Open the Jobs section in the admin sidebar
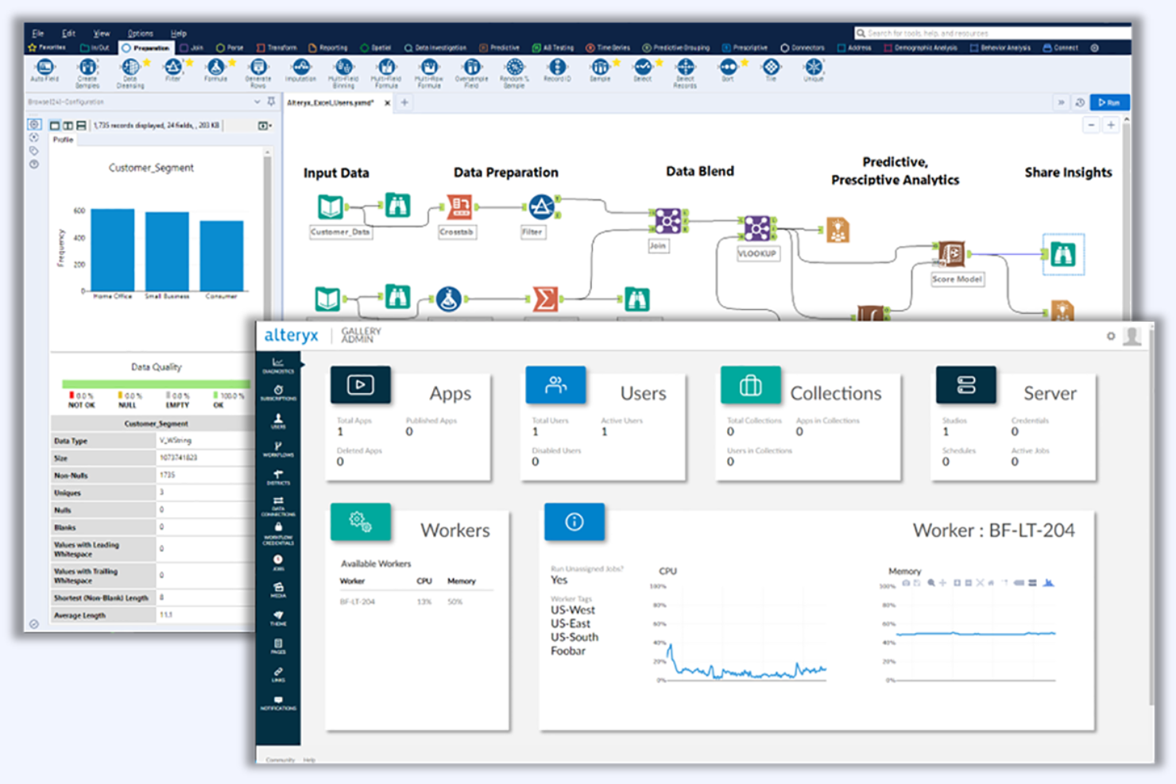The image size is (1176, 784). click(277, 555)
